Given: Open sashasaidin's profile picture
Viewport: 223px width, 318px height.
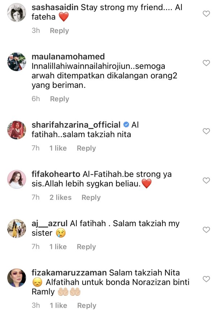Looking at the screenshot, I should [x=17, y=12].
